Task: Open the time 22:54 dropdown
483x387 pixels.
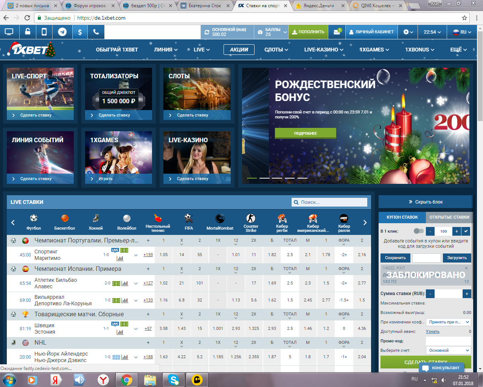Action: [432, 32]
